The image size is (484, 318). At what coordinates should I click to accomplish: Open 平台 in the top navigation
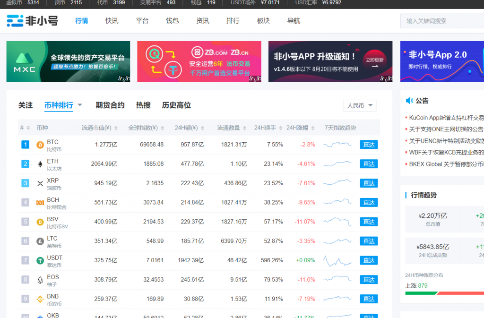pos(142,21)
